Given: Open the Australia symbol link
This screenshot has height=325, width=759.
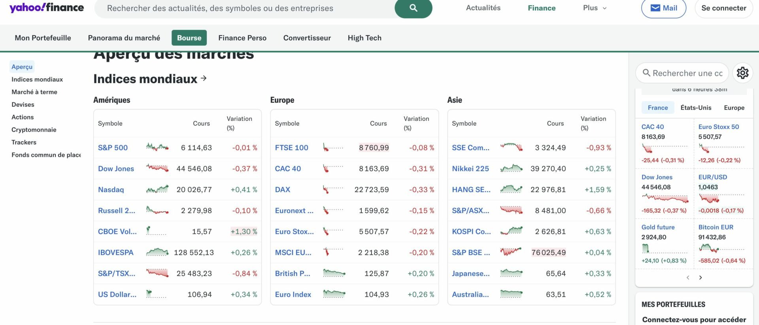Looking at the screenshot, I should click(470, 294).
